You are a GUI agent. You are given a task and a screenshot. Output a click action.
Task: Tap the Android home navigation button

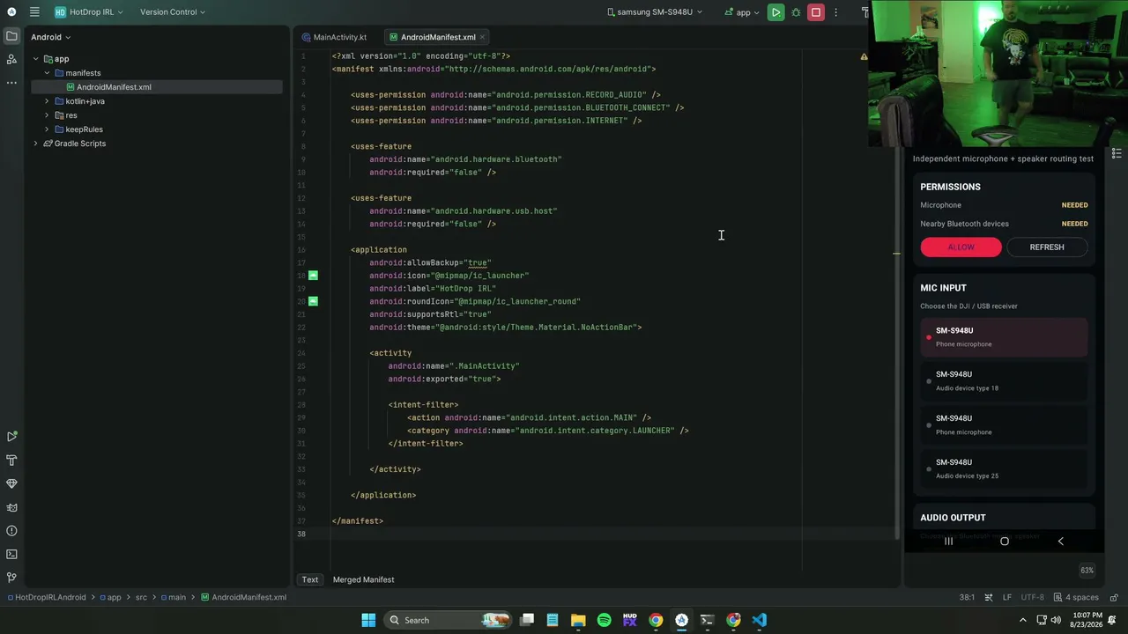[1004, 542]
